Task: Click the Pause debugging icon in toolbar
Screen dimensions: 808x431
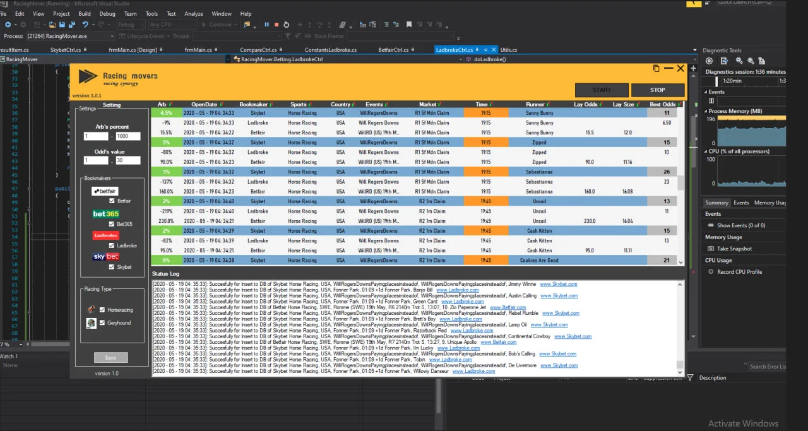Action: (x=266, y=25)
